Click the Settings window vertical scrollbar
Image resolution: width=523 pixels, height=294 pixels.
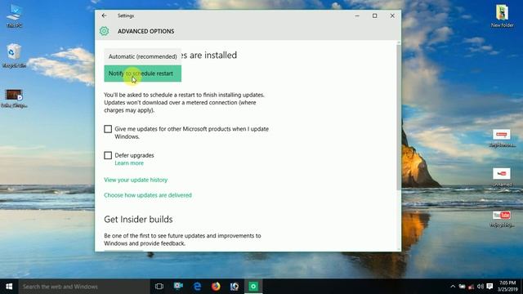(x=399, y=117)
